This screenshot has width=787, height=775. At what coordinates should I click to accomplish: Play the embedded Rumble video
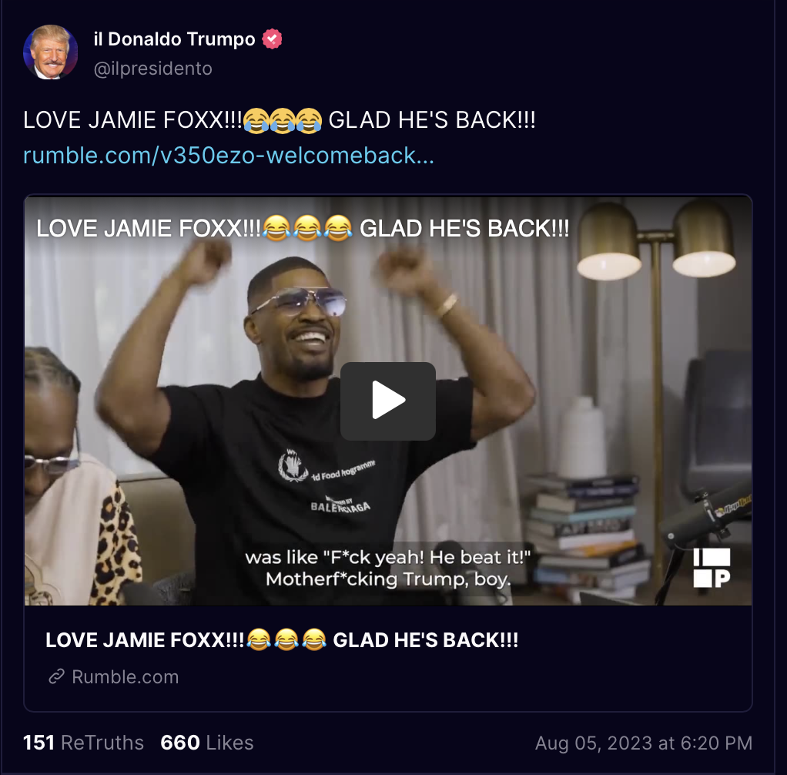pyautogui.click(x=387, y=401)
